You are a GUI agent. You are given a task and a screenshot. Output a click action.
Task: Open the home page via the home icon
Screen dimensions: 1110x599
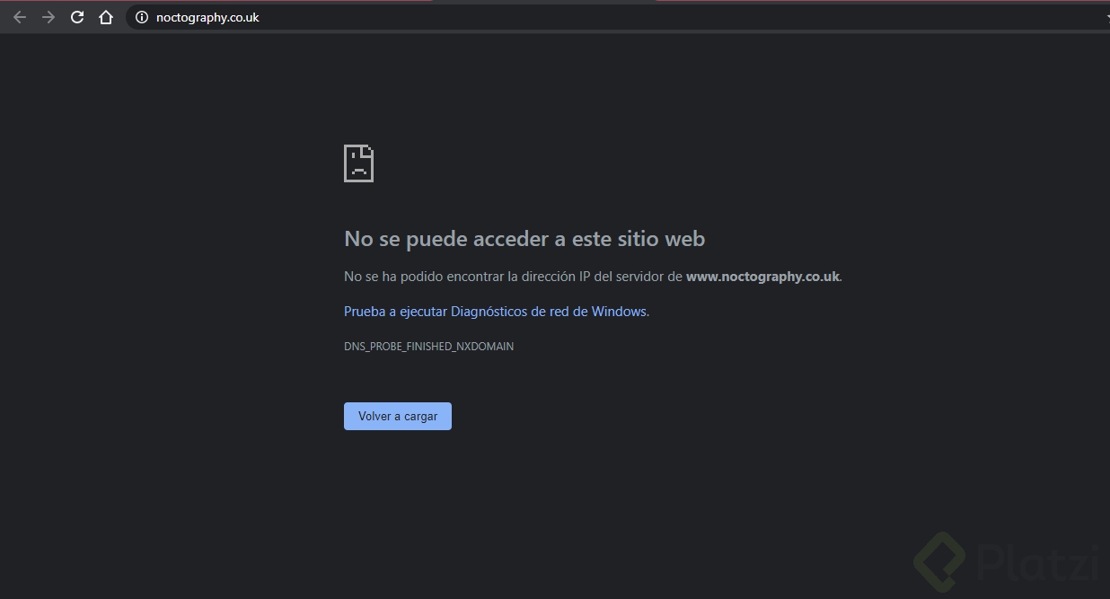coord(105,16)
